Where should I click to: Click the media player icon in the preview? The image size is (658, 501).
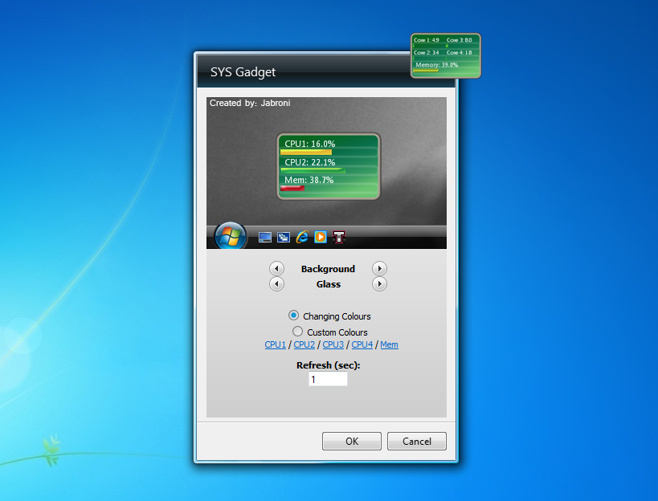click(x=321, y=237)
